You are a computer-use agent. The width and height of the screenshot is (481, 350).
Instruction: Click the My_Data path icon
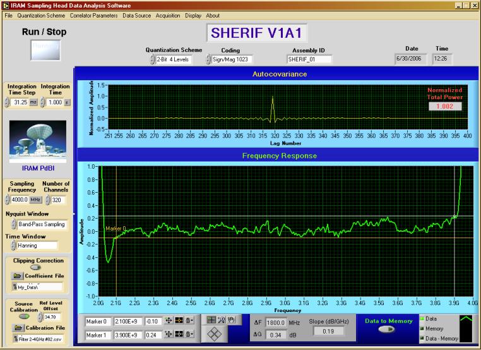pos(15,287)
